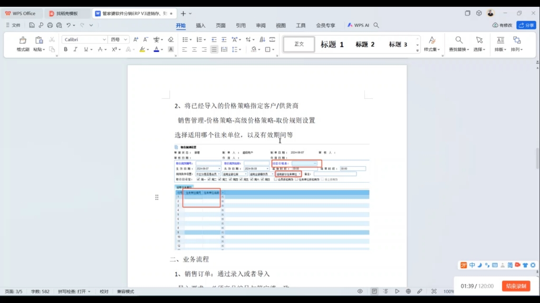Toggle bold formatting with the B button
This screenshot has width=540, height=303.
pyautogui.click(x=65, y=49)
